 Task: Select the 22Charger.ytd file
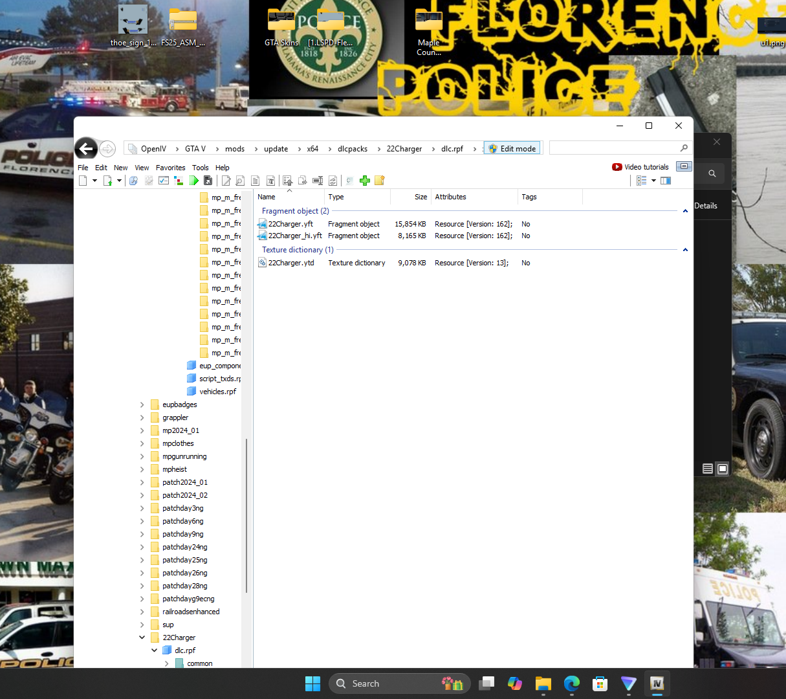point(291,263)
